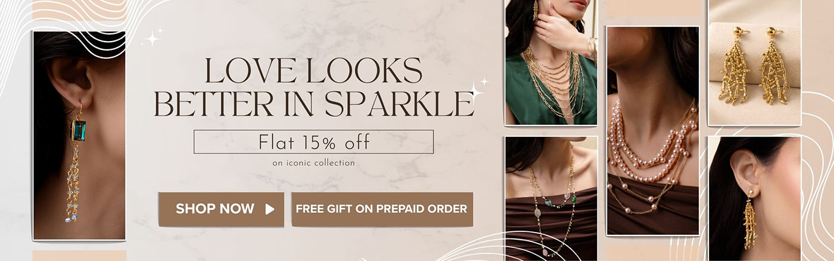Click the beige block below the emerald earring photo

pyautogui.click(x=79, y=256)
